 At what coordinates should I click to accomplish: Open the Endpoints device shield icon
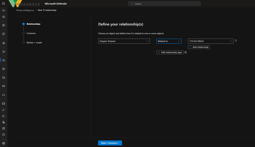click(x=4, y=78)
